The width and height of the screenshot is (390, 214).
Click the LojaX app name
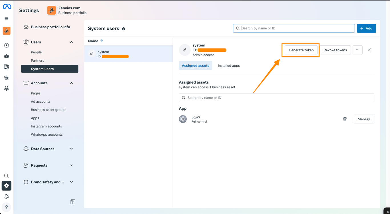pos(196,117)
